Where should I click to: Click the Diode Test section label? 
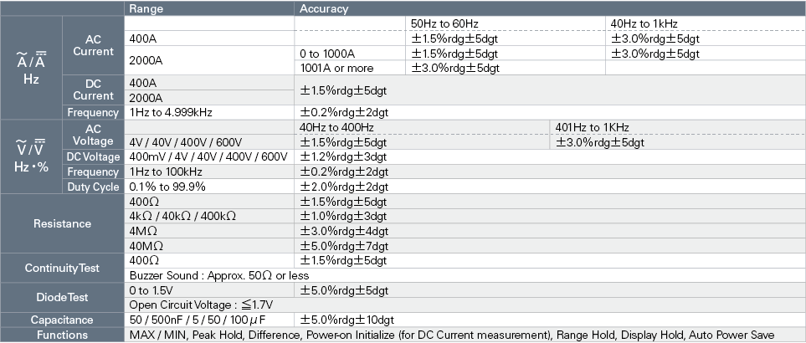point(62,297)
